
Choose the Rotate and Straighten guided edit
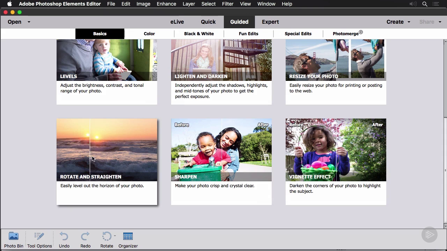(x=107, y=150)
